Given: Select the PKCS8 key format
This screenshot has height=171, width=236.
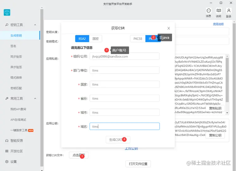Looking at the screenshot, I should [x=138, y=38].
